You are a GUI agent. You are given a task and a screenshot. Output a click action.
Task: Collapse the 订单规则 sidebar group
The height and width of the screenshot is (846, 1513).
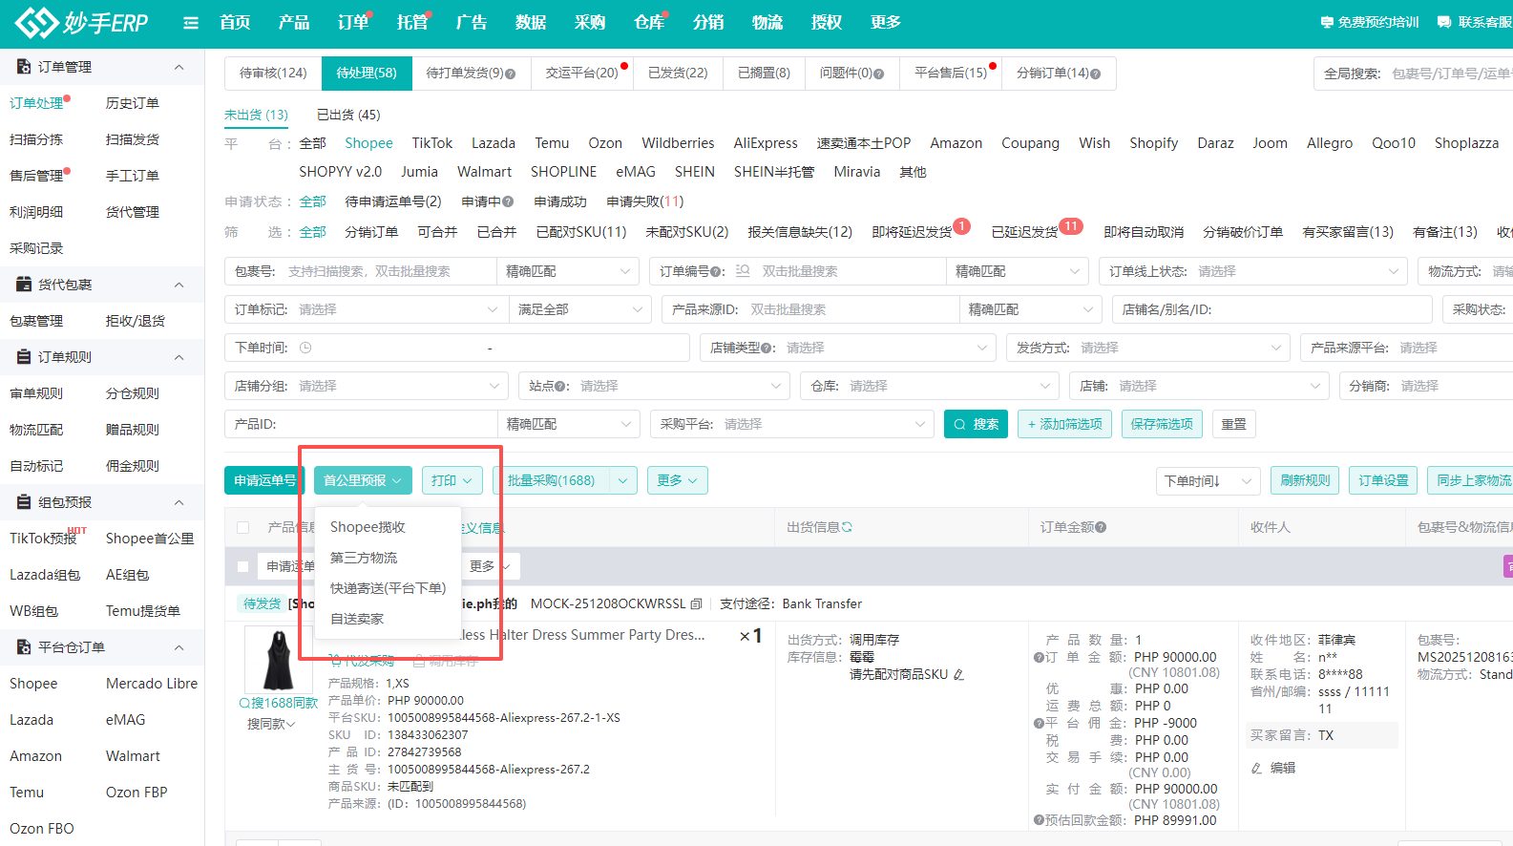(x=179, y=357)
